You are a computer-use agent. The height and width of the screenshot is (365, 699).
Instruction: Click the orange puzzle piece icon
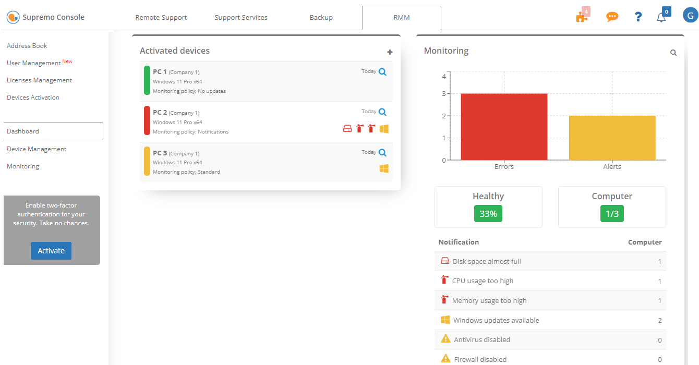tap(581, 17)
